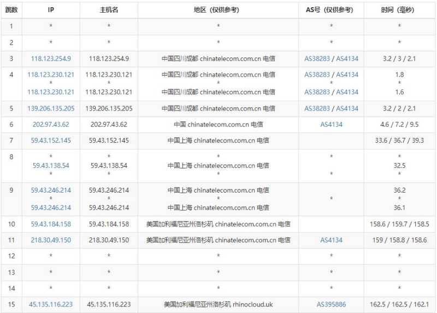437x313 pixels.
Task: Select the time value 162.5 / 162.5 / 162.1
Action: pos(399,304)
